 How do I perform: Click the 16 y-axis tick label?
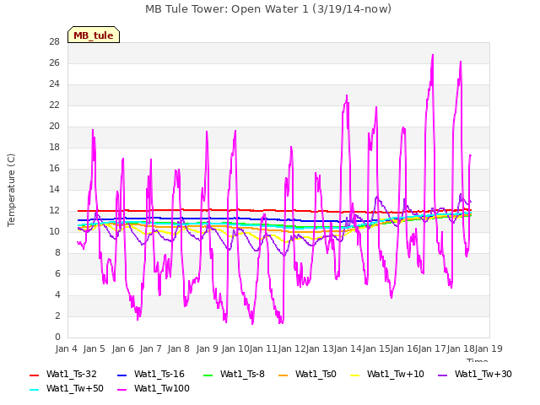54,169
